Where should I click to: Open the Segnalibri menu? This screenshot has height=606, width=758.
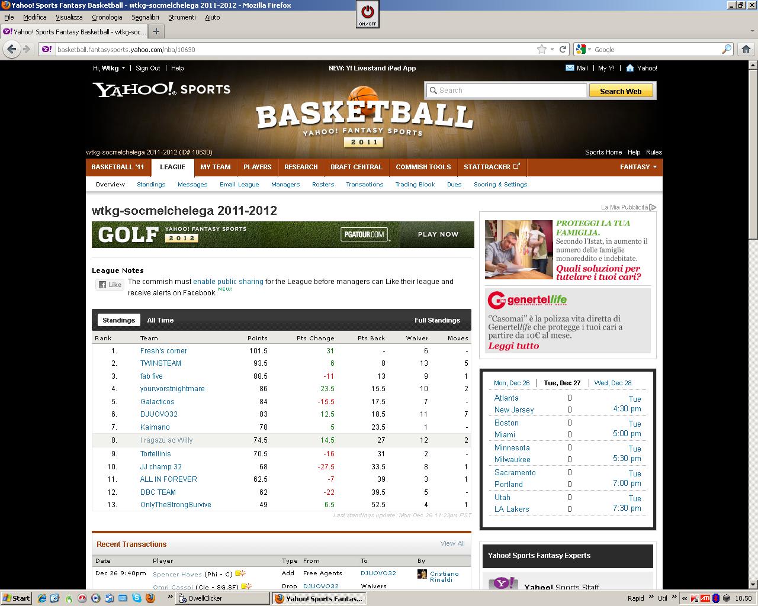[x=146, y=17]
